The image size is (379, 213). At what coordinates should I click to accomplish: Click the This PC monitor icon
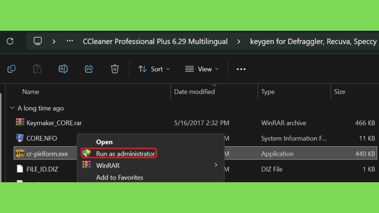coord(37,41)
